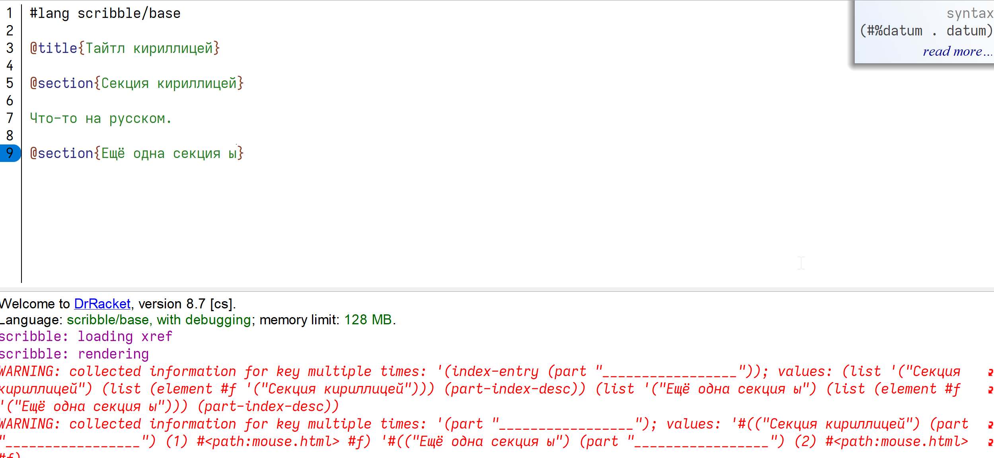This screenshot has width=994, height=458.
Task: Click text 'Секция кириллицей' on line 5
Action: [169, 84]
